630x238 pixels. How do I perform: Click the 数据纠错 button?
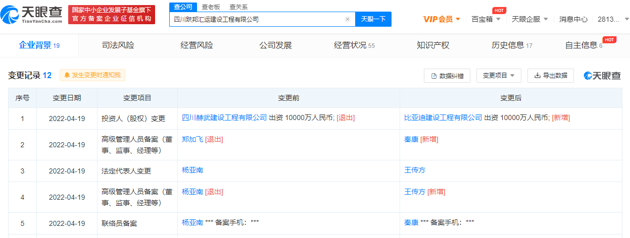coord(447,76)
